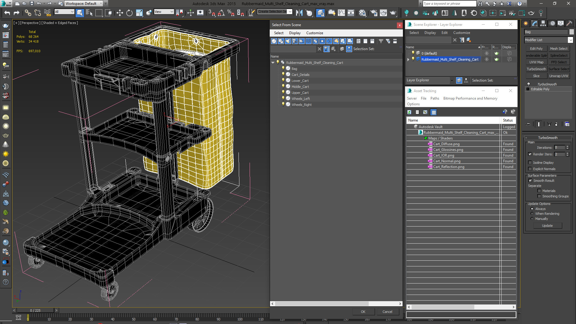Refresh the Asset Tracking list
The height and width of the screenshot is (324, 576).
409,112
